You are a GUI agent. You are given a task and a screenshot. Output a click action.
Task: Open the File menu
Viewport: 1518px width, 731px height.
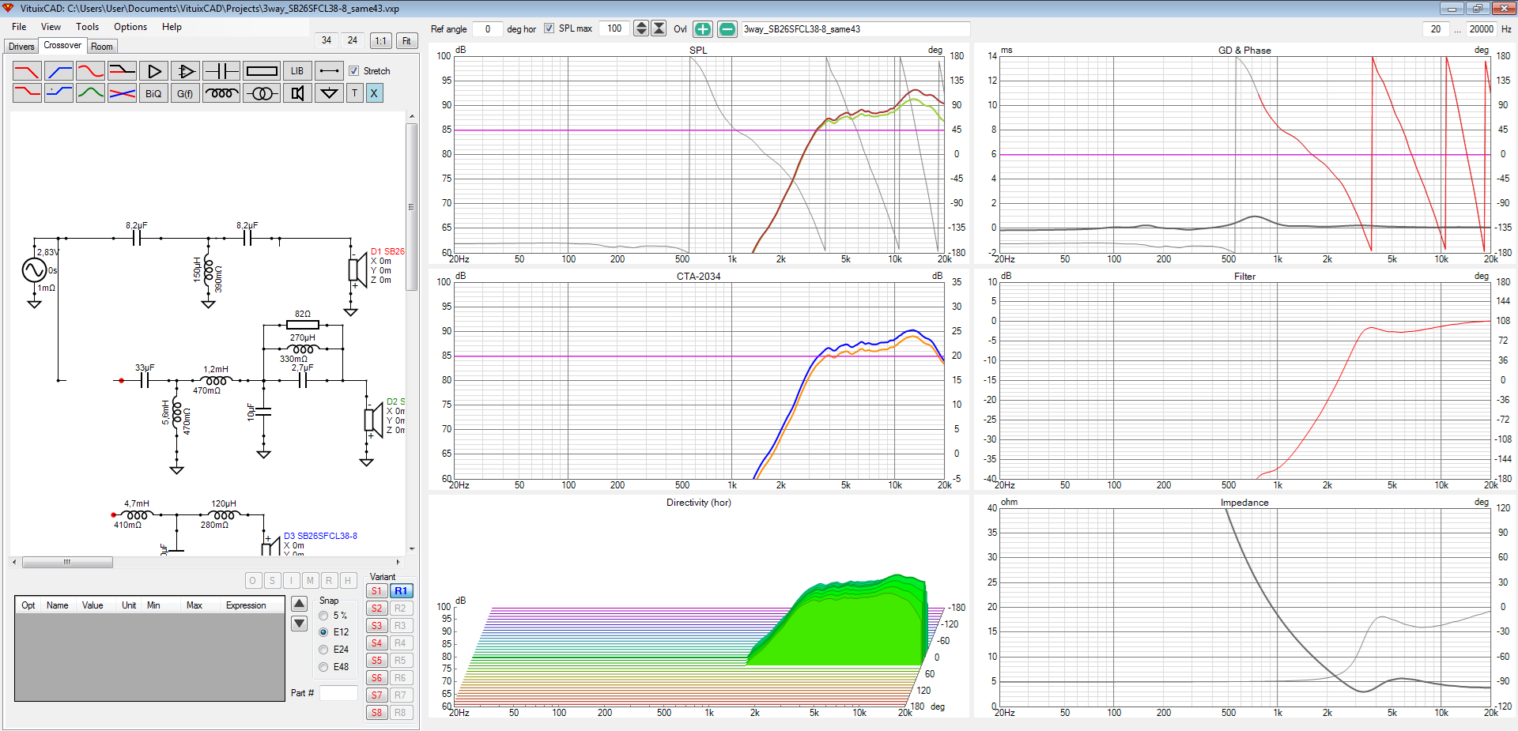pos(19,27)
